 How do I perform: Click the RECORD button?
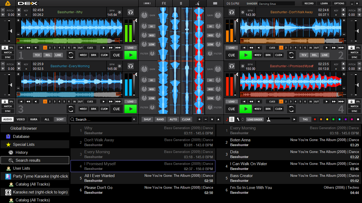point(309,3)
